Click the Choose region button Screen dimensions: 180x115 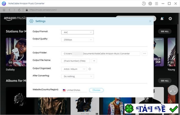(x=96, y=90)
